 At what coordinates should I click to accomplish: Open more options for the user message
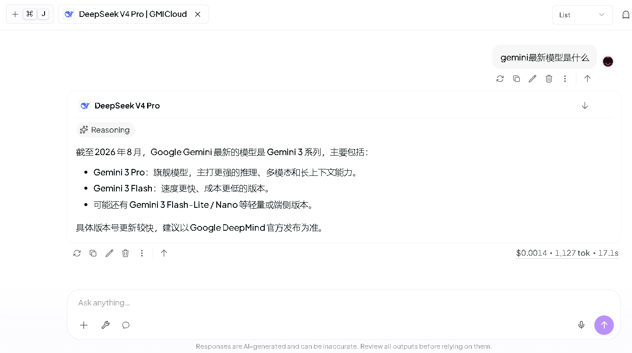pos(565,79)
